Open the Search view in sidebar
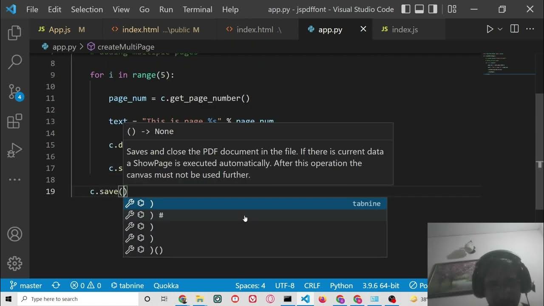The width and height of the screenshot is (544, 306). click(14, 62)
